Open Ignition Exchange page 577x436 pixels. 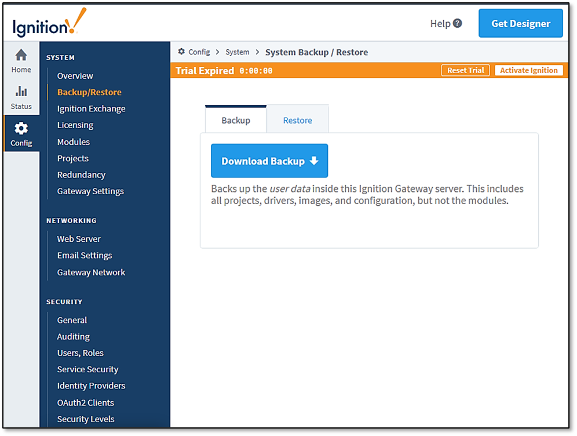(92, 108)
